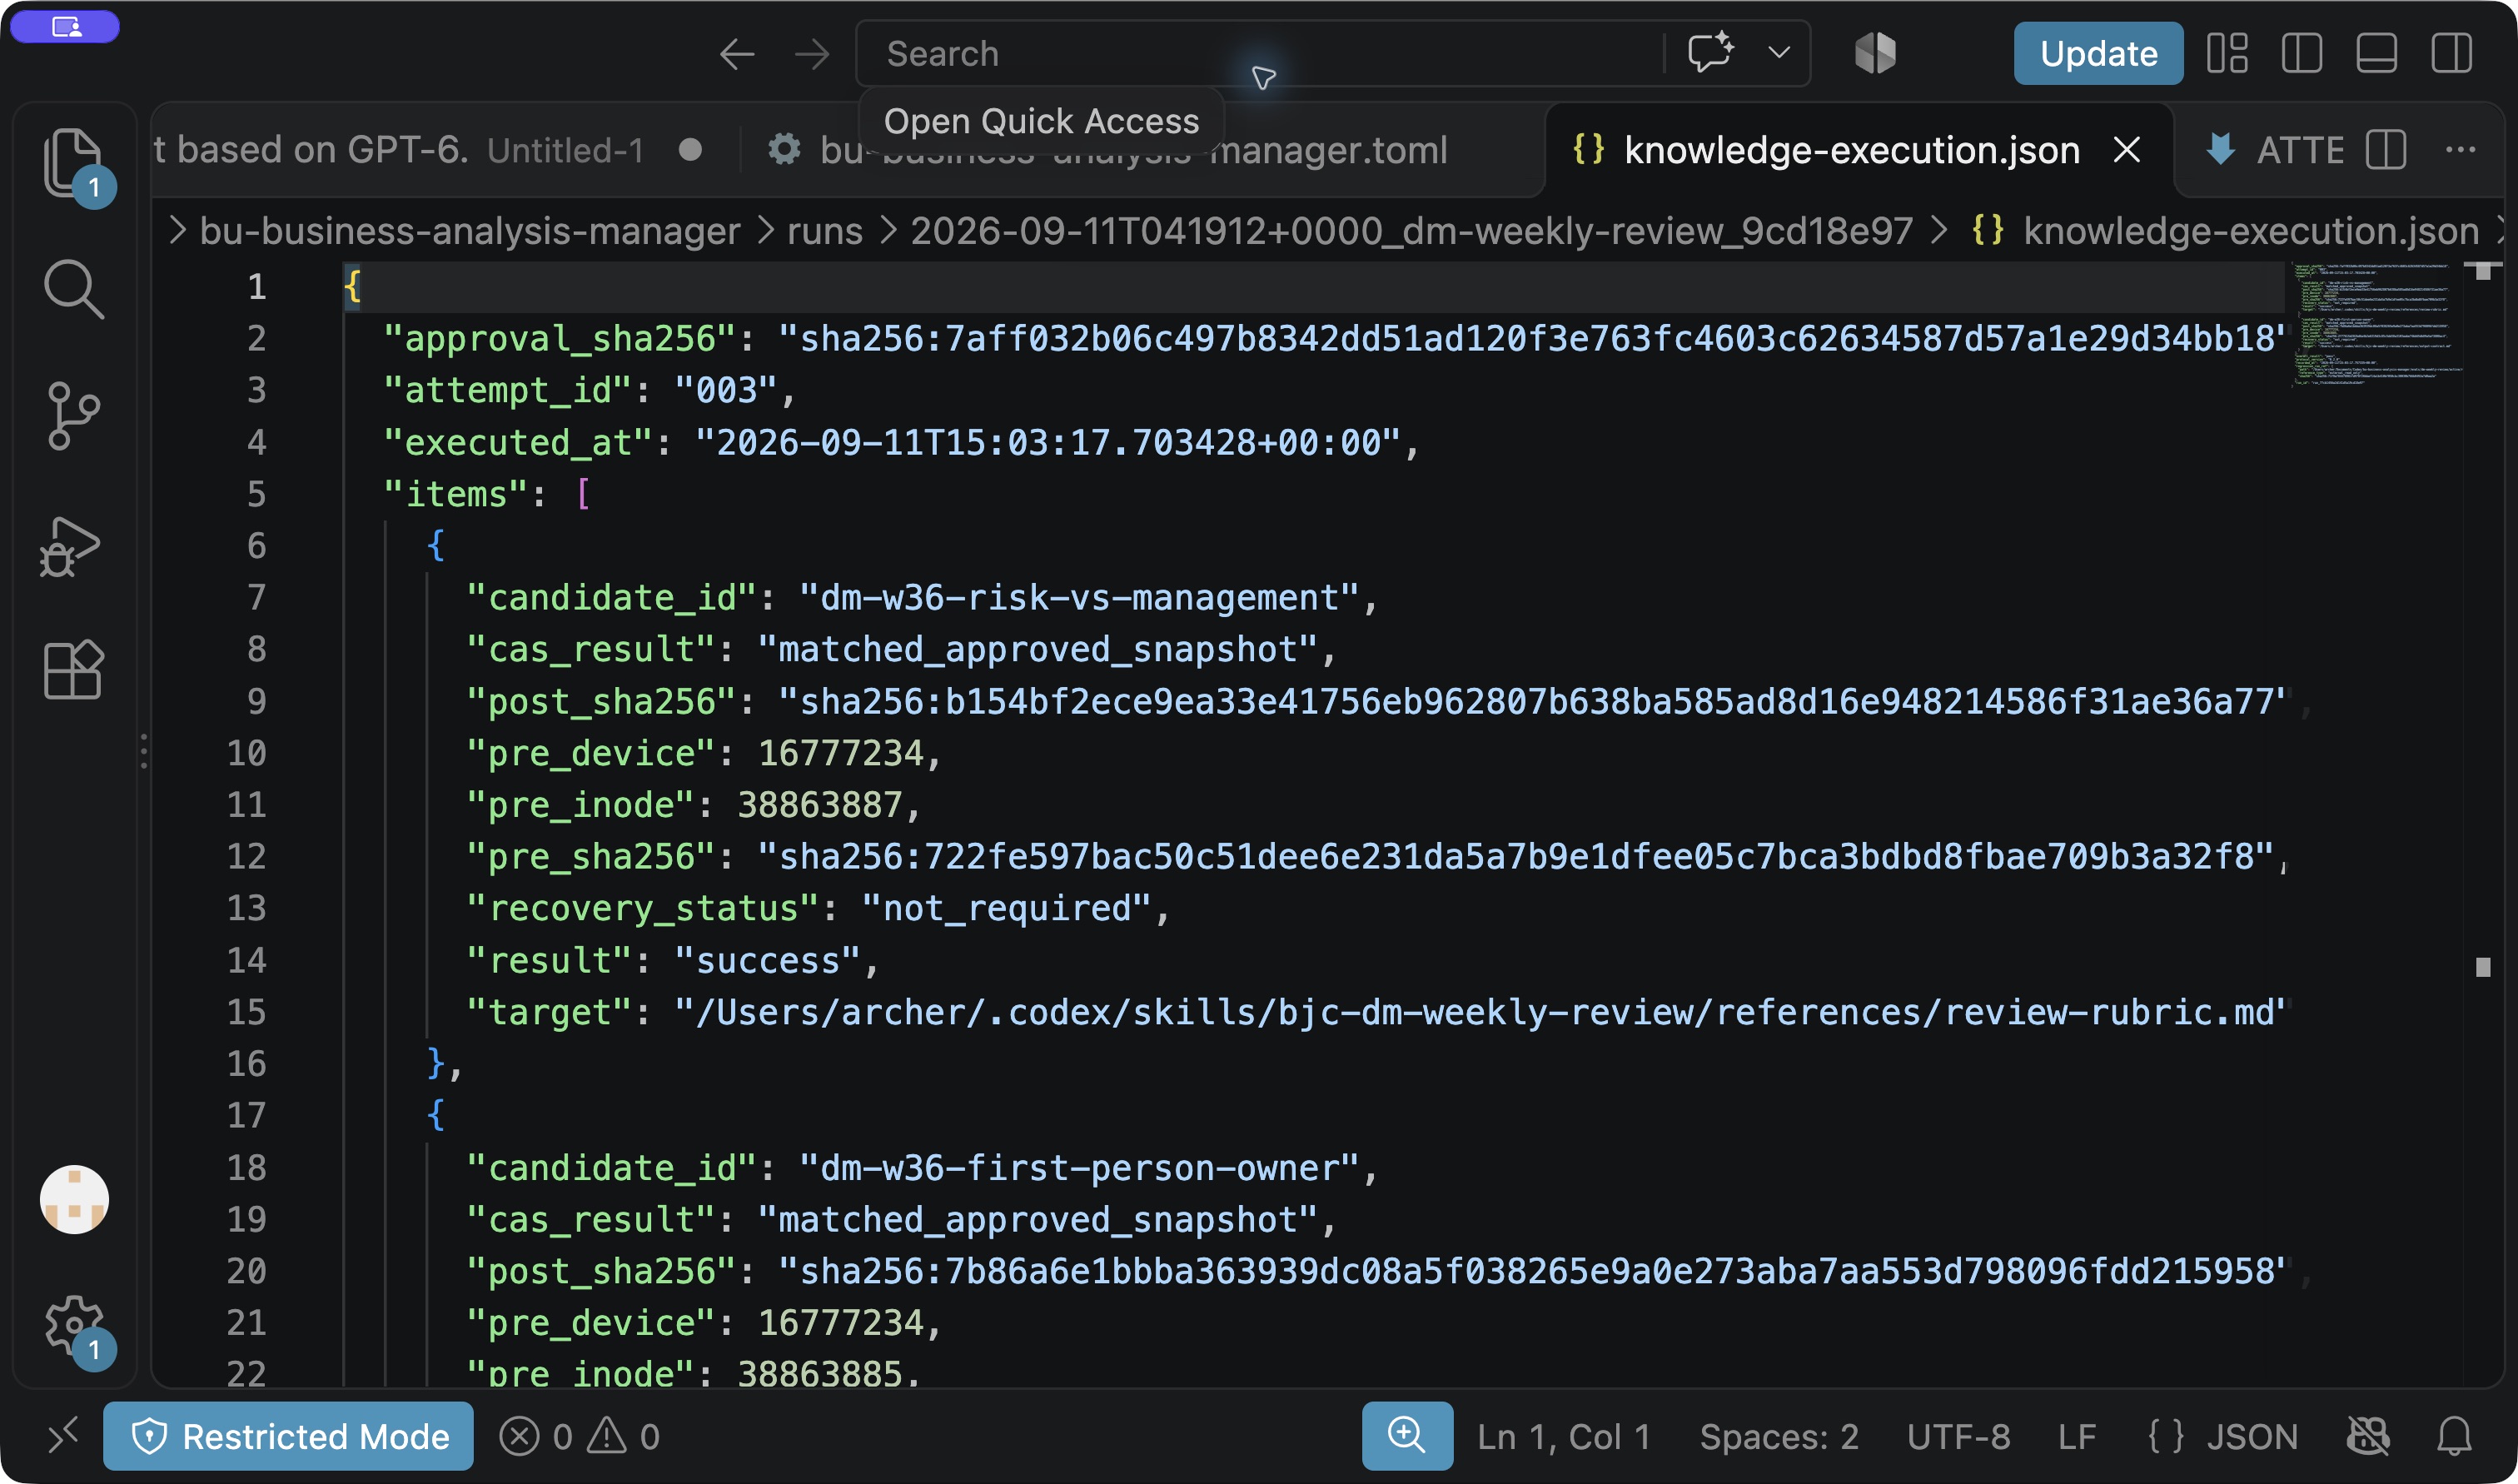Screen dimensions: 2518x1484
Task: Open the Source Control view
Action: coord(73,415)
